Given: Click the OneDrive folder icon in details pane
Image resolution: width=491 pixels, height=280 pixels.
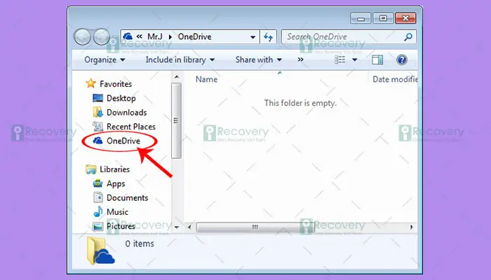Looking at the screenshot, I should (100, 251).
